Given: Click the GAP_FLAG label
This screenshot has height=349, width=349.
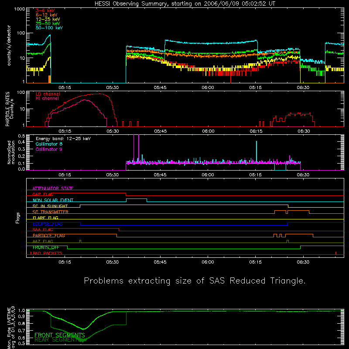Looking at the screenshot, I should pos(43,194).
